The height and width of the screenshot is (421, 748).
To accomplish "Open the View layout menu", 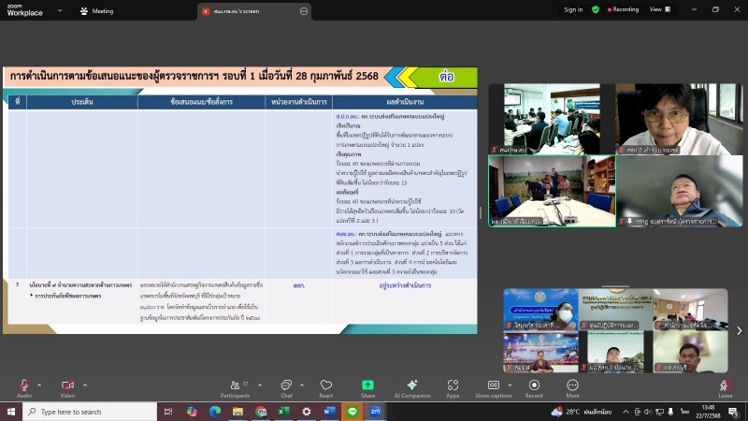I will tap(658, 9).
